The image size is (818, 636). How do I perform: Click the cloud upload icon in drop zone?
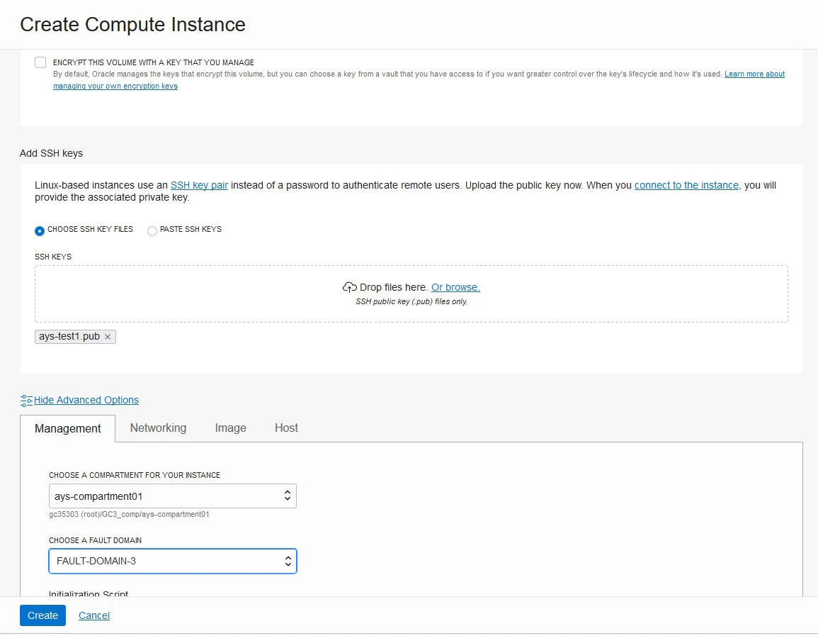click(x=350, y=287)
